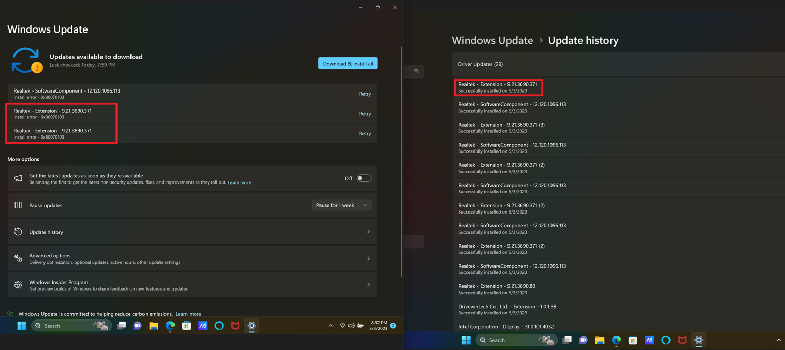Collapse the Driver Updates (29) section
Image resolution: width=785 pixels, height=350 pixels.
coord(619,64)
